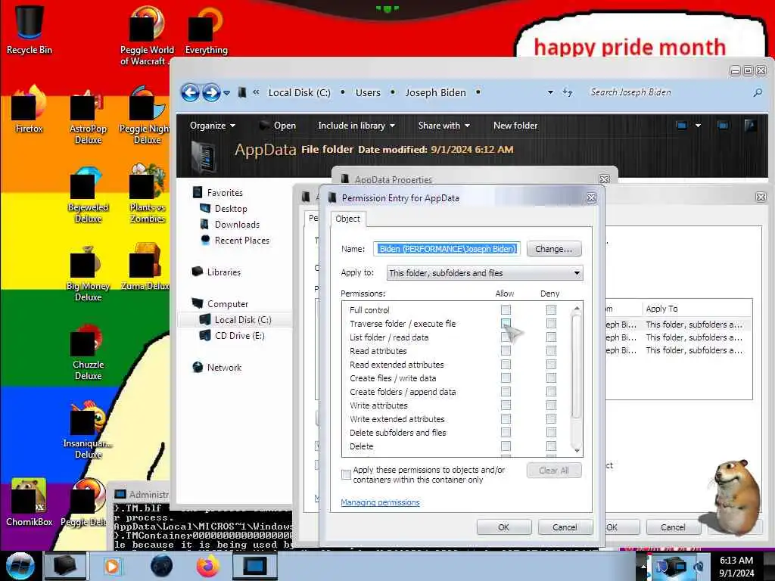
Task: Open Everything search desktop icon
Action: (206, 30)
